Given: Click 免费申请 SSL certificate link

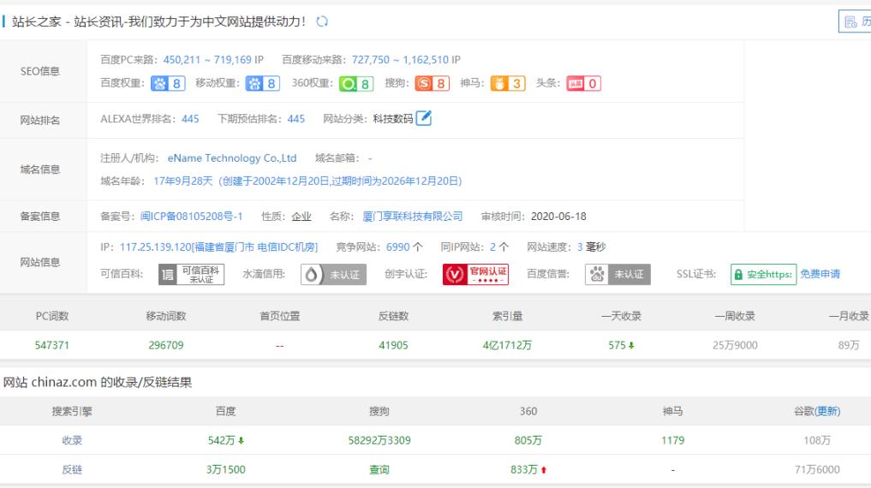Looking at the screenshot, I should point(820,274).
